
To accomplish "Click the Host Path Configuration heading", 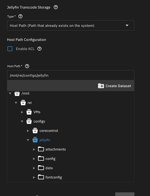I will point(27,40).
